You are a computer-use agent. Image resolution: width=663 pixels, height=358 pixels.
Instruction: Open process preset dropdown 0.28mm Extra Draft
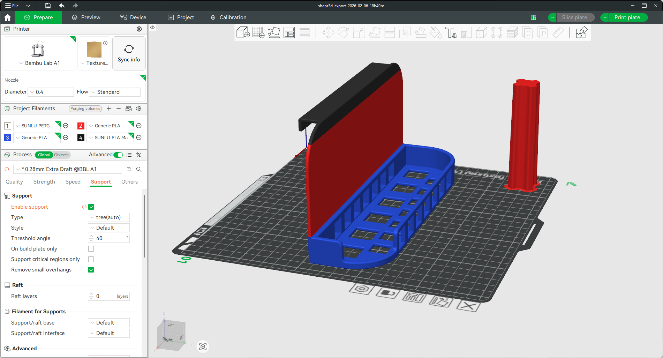click(x=68, y=169)
